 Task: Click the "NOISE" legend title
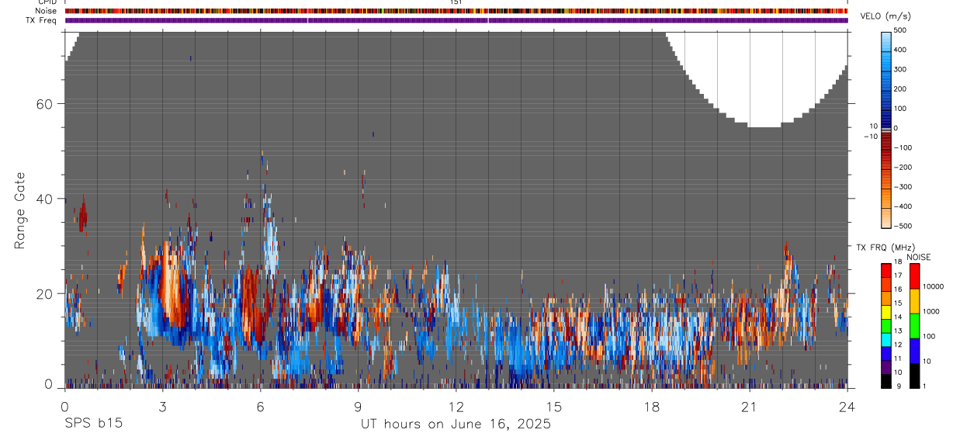point(919,257)
